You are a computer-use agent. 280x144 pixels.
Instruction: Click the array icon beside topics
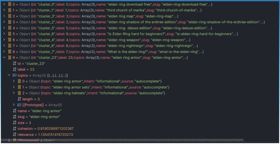[x=14, y=75]
